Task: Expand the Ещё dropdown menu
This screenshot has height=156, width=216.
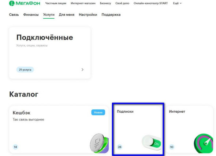Action: 177,3
